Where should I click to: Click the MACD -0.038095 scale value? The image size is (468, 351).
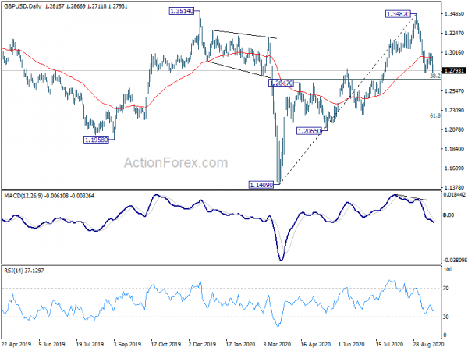(455, 261)
